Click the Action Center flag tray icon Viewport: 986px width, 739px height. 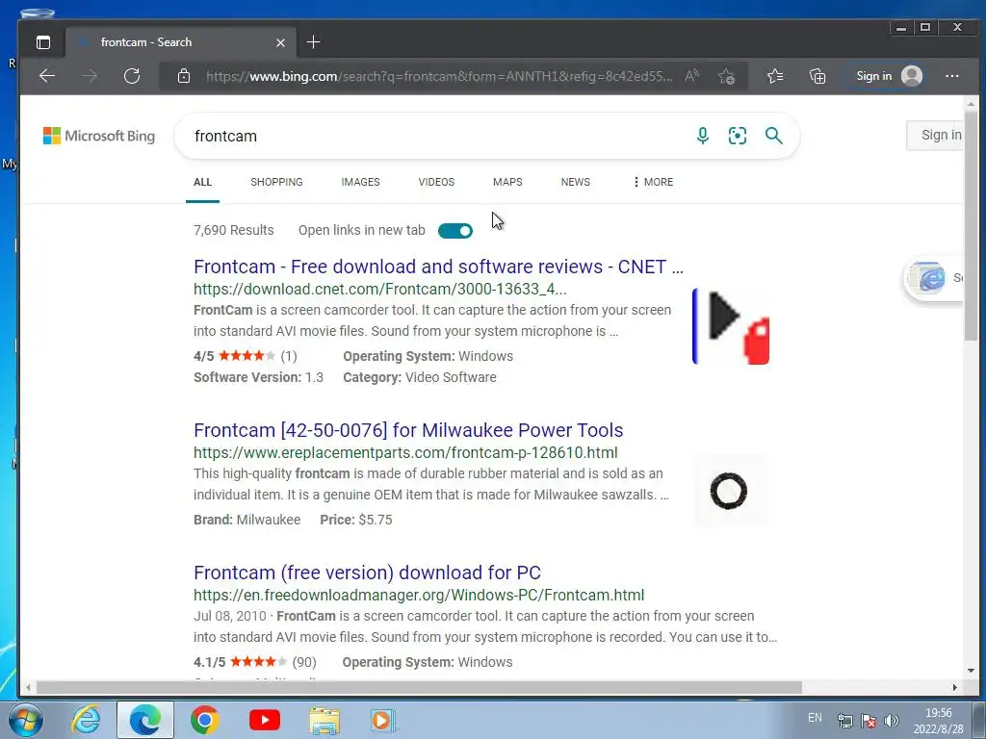tap(869, 721)
